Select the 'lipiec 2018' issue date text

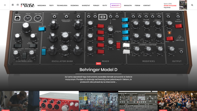[x=168, y=4]
